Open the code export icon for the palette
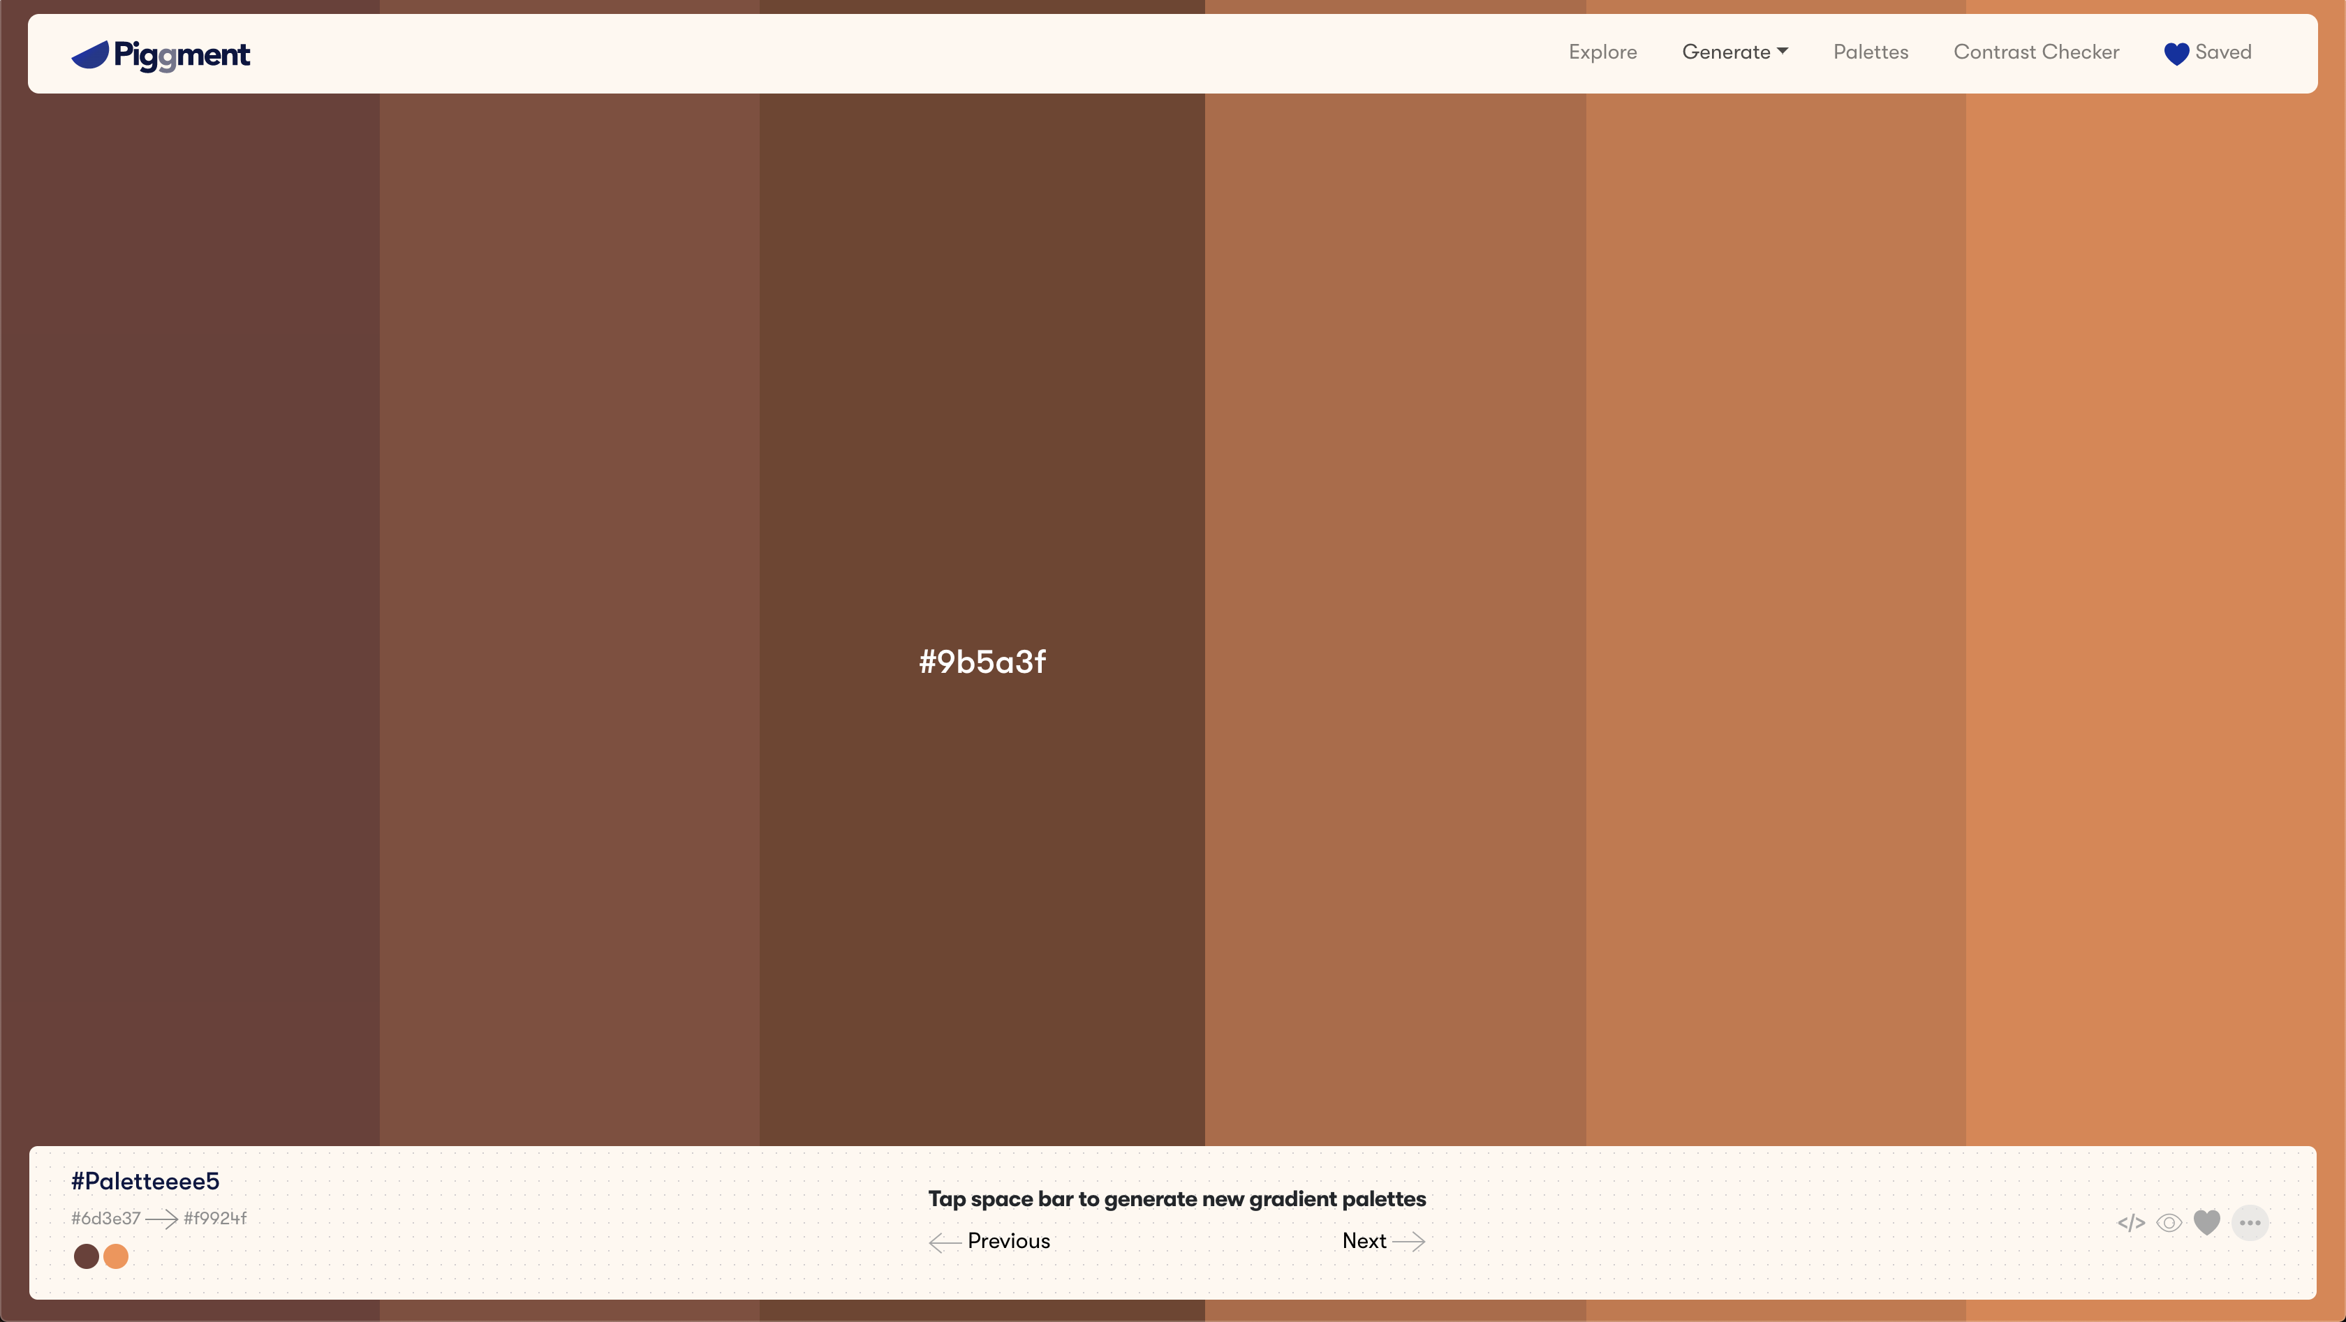 (2130, 1223)
